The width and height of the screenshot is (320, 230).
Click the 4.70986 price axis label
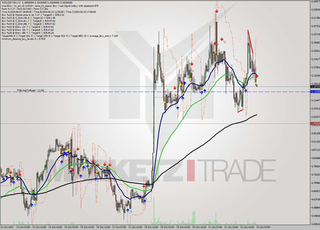[x=315, y=183]
